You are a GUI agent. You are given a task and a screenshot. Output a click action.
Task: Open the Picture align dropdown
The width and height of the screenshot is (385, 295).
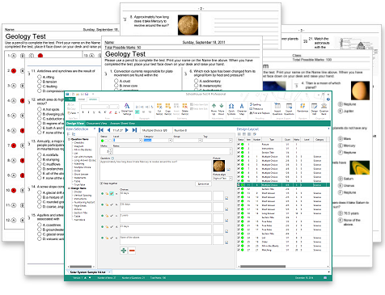[231, 179]
